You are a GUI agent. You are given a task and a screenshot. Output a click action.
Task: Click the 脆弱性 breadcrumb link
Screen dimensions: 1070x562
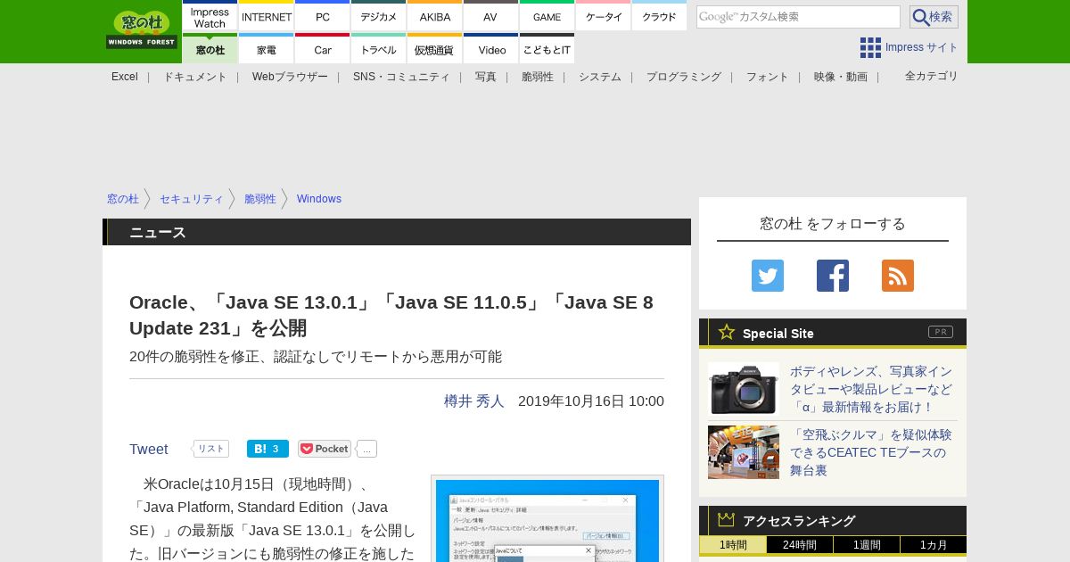(260, 199)
